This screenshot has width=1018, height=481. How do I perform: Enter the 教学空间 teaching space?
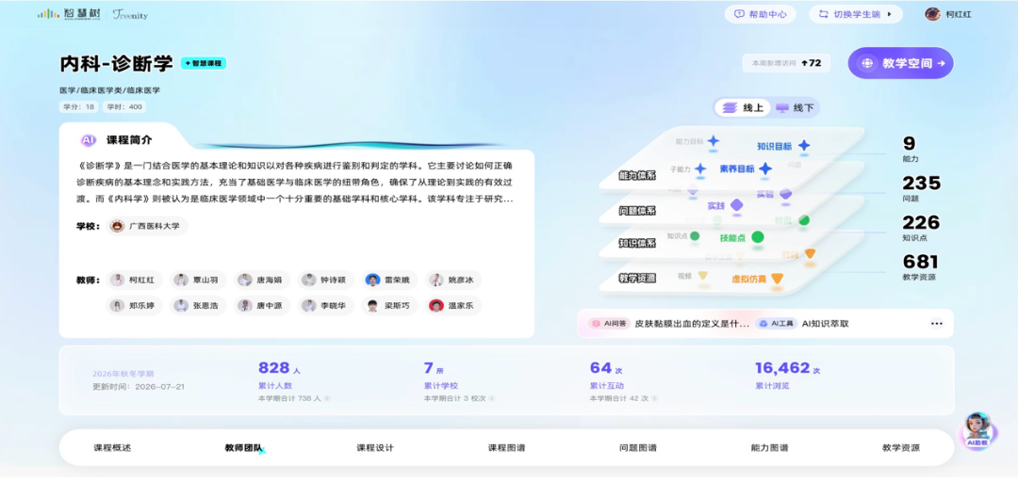tap(900, 63)
